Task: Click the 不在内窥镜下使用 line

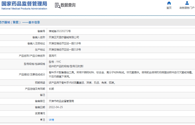Action: pyautogui.click(x=60, y=77)
